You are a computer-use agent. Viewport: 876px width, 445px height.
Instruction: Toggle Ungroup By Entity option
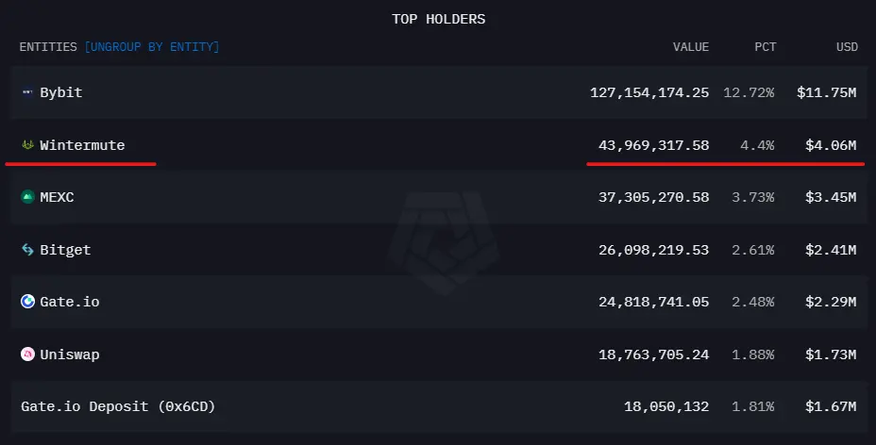point(152,47)
